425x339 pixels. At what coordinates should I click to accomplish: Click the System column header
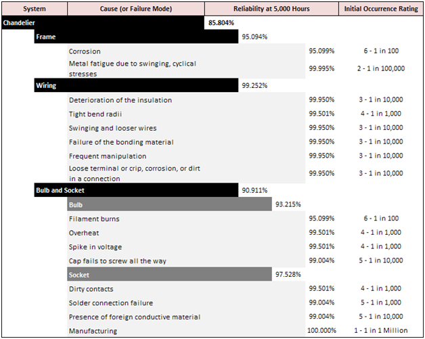point(35,9)
